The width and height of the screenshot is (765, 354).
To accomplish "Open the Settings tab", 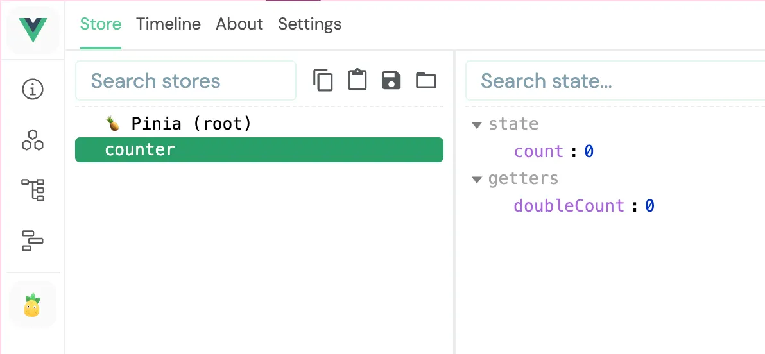I will pos(310,24).
